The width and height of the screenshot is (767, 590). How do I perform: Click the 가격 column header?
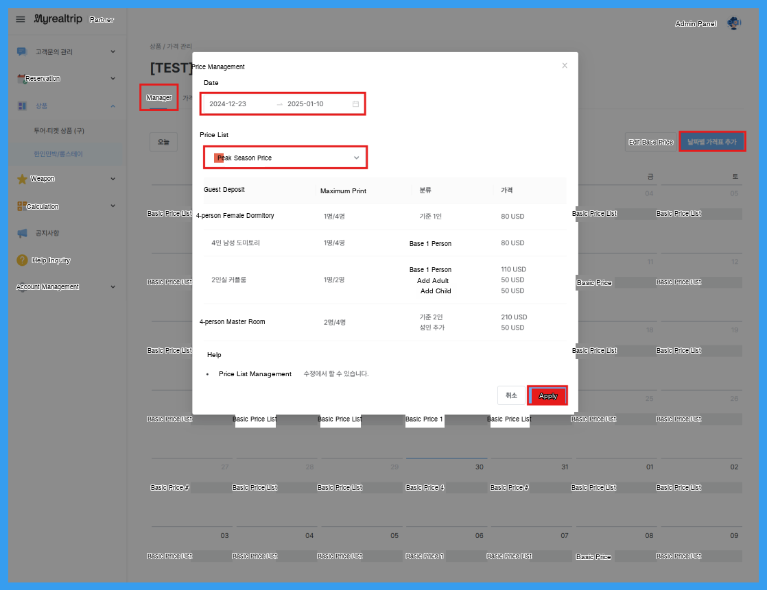coord(507,190)
